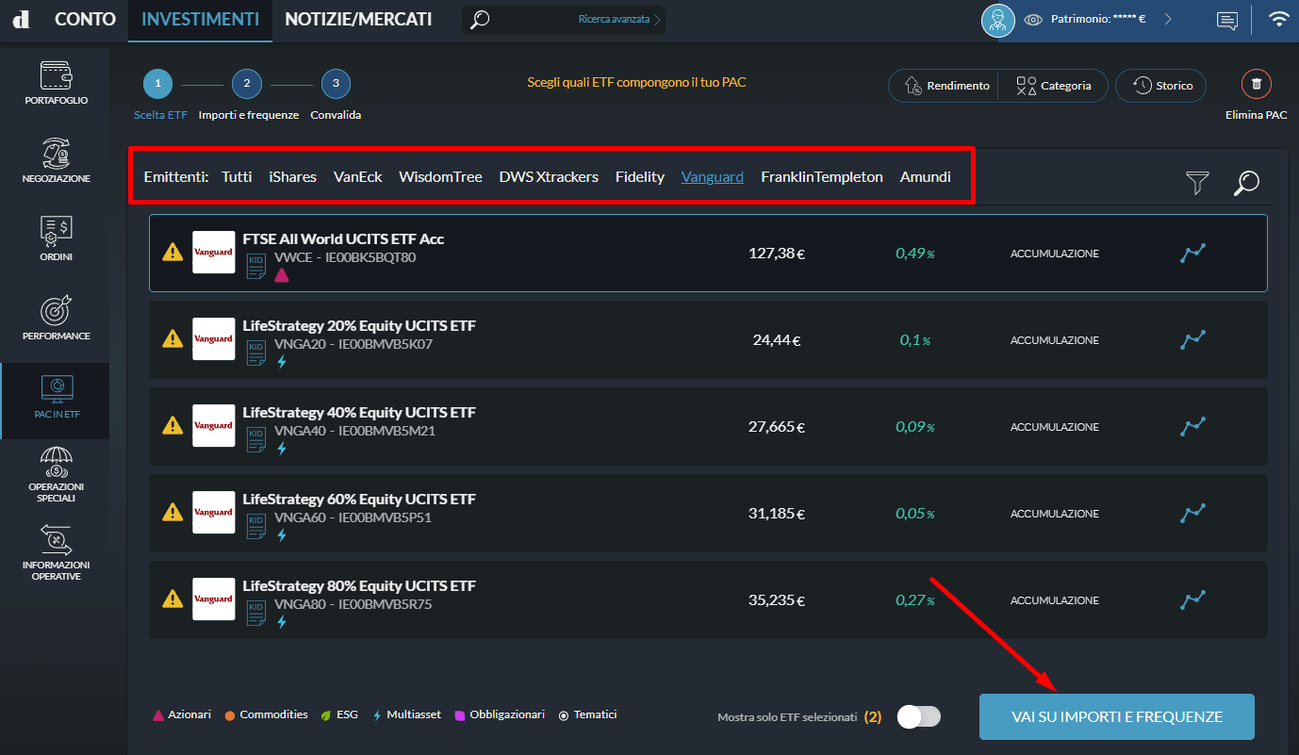The image size is (1299, 755).
Task: Open the Portafoglio sidebar section
Action: [56, 83]
